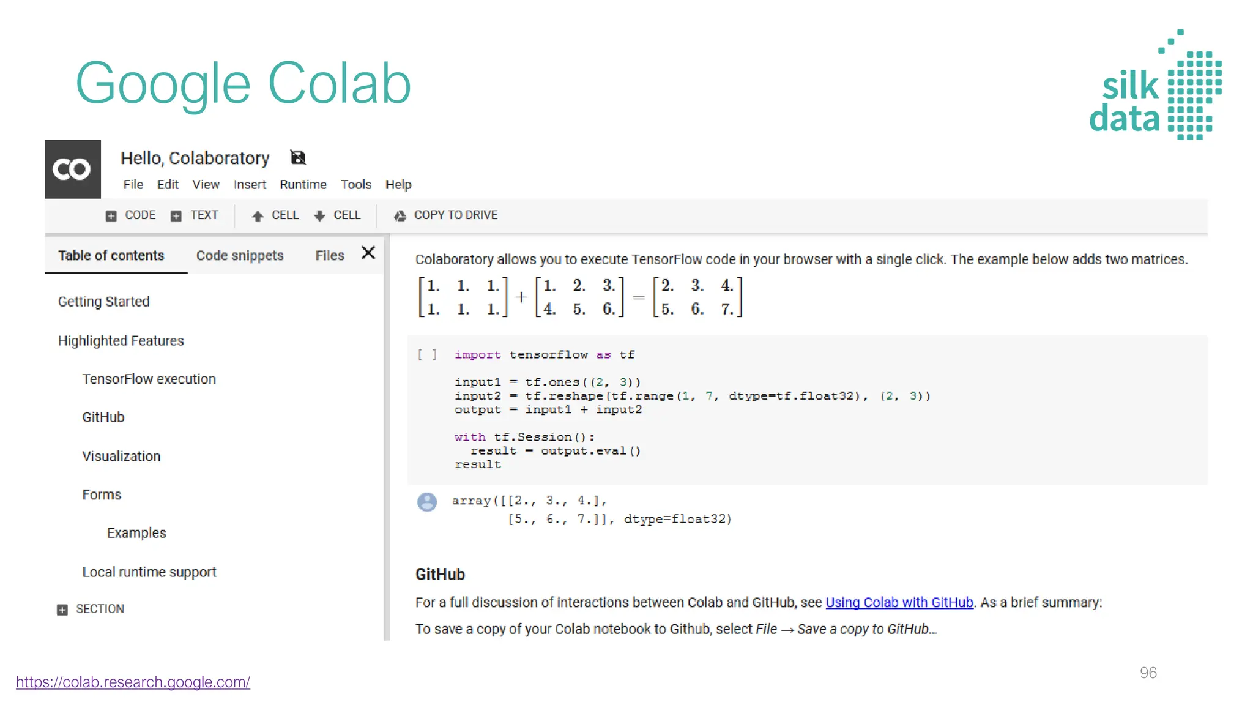Image resolution: width=1253 pixels, height=705 pixels.
Task: Switch to the Code snippets tab
Action: click(240, 255)
